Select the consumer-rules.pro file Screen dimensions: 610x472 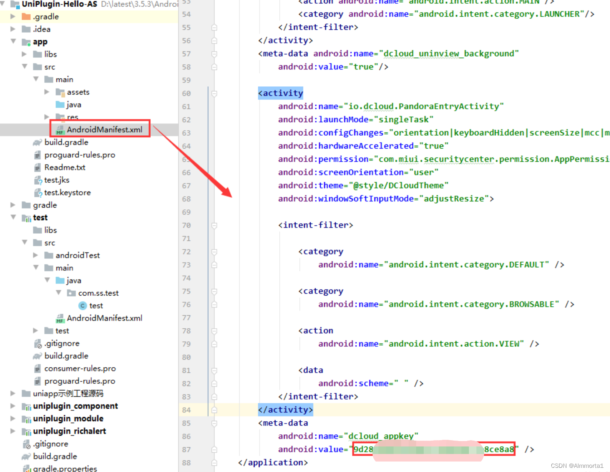tap(80, 369)
